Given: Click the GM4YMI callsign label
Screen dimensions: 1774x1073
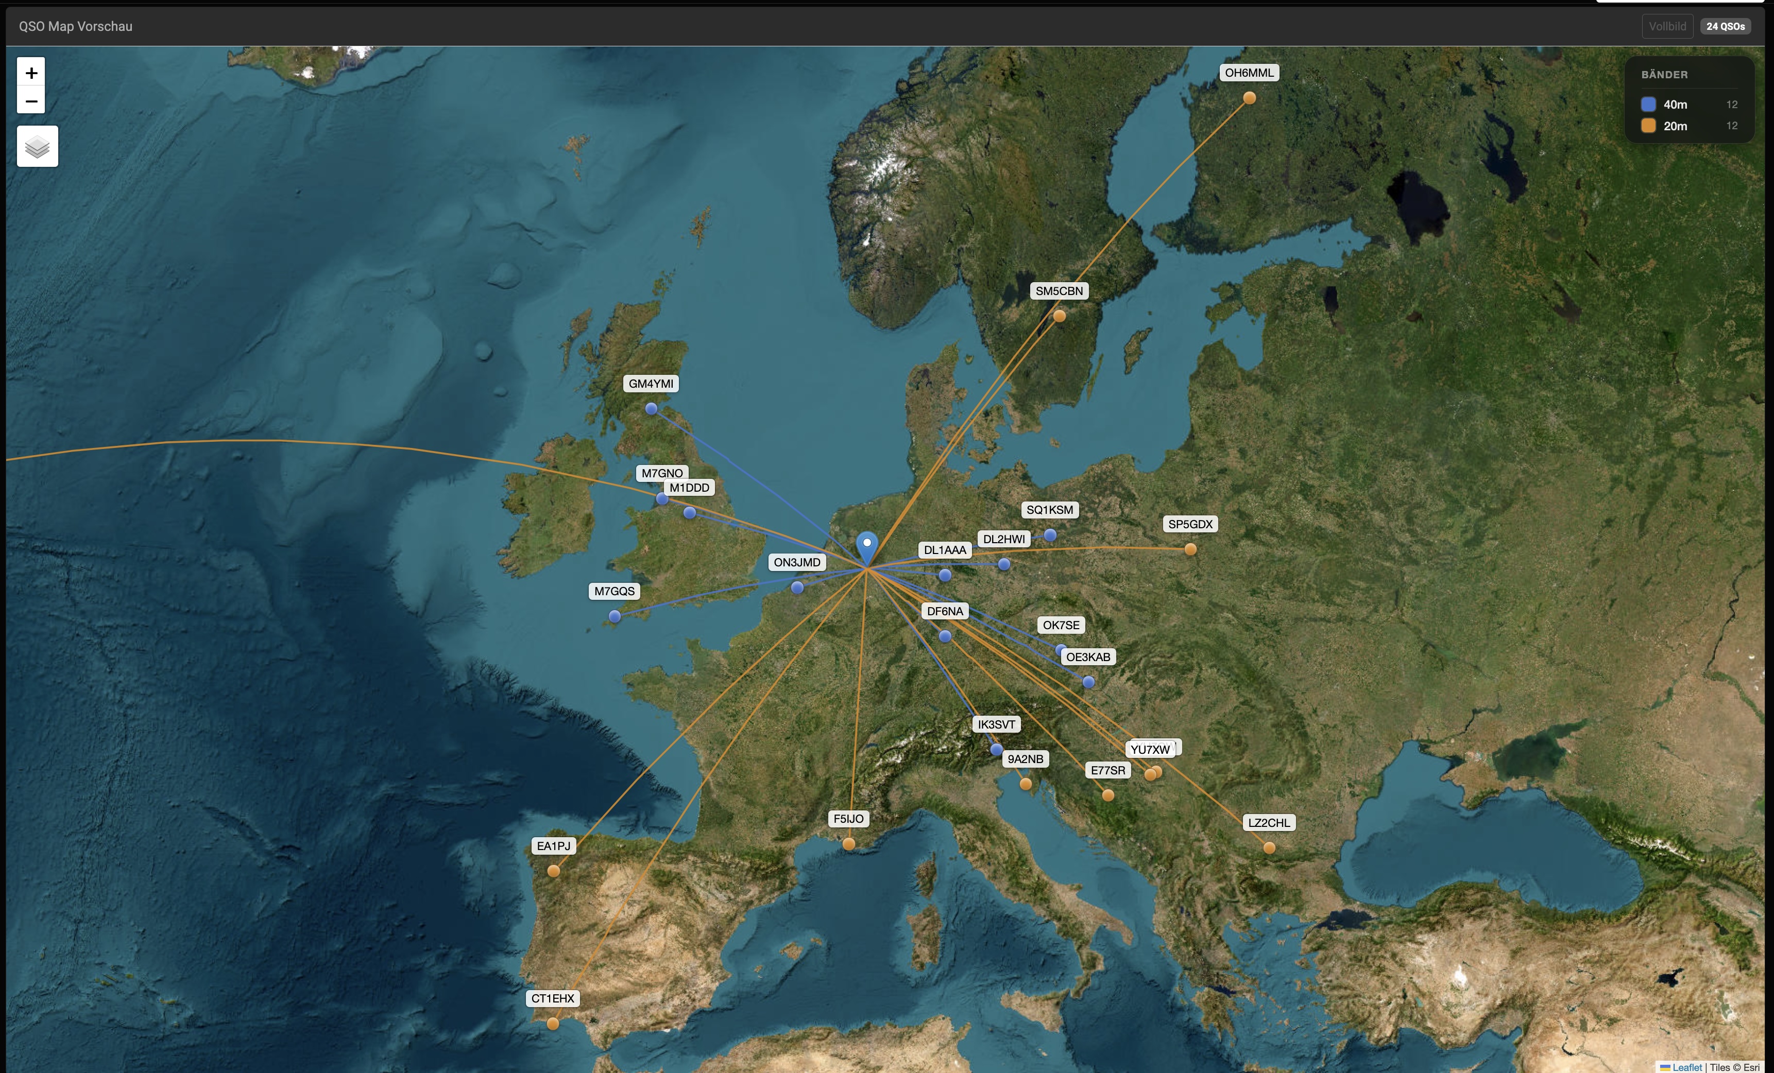Looking at the screenshot, I should tap(651, 384).
